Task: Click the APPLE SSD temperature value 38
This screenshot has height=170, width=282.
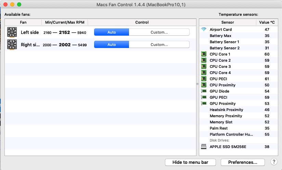Action: point(267,147)
